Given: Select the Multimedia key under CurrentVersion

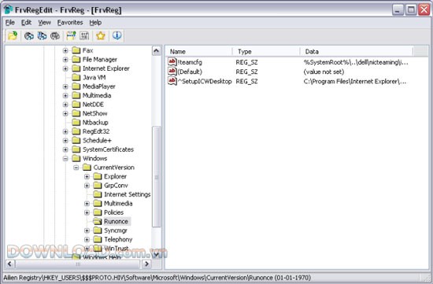Looking at the screenshot, I should coord(118,204).
